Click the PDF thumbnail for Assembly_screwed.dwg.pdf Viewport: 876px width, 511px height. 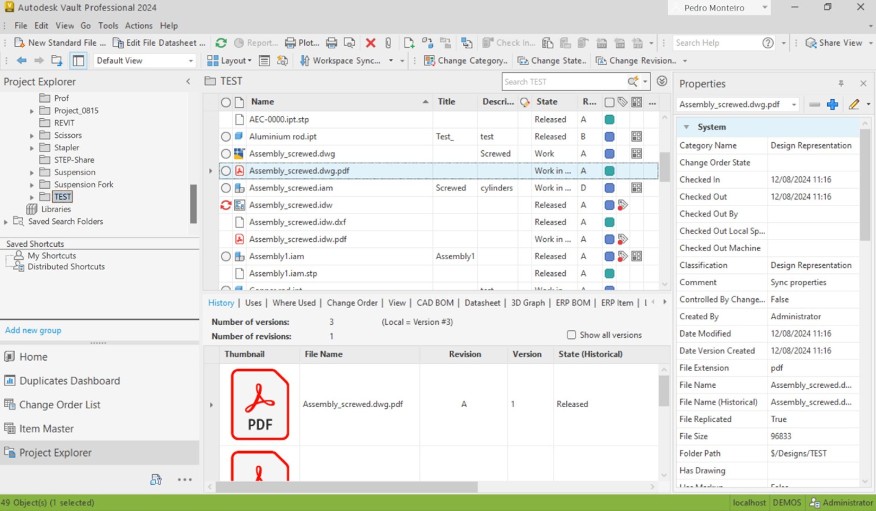click(259, 404)
